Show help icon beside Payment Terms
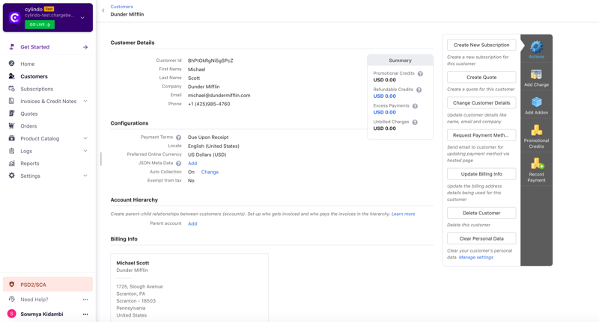The image size is (599, 322). [x=178, y=137]
